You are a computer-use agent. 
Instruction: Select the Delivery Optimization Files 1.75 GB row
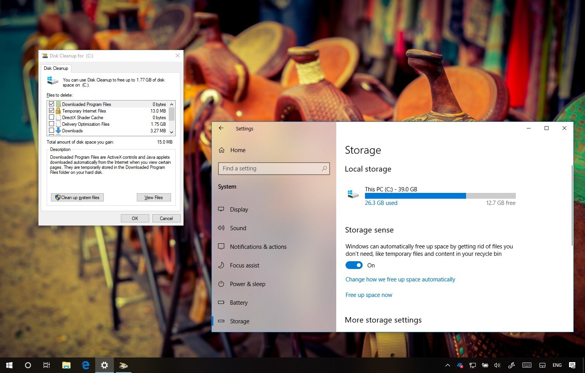pos(108,124)
